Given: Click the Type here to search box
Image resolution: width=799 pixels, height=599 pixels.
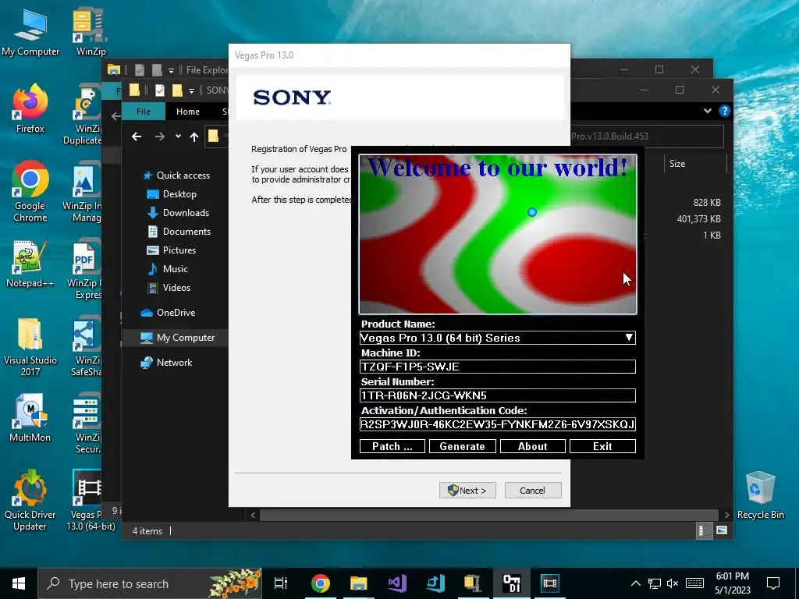Looking at the screenshot, I should pos(150,583).
